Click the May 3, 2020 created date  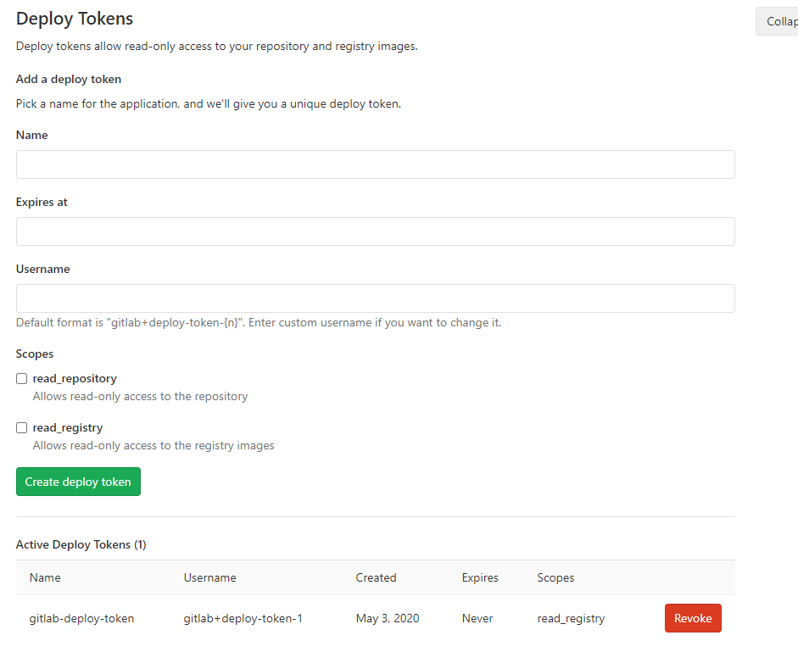[388, 618]
